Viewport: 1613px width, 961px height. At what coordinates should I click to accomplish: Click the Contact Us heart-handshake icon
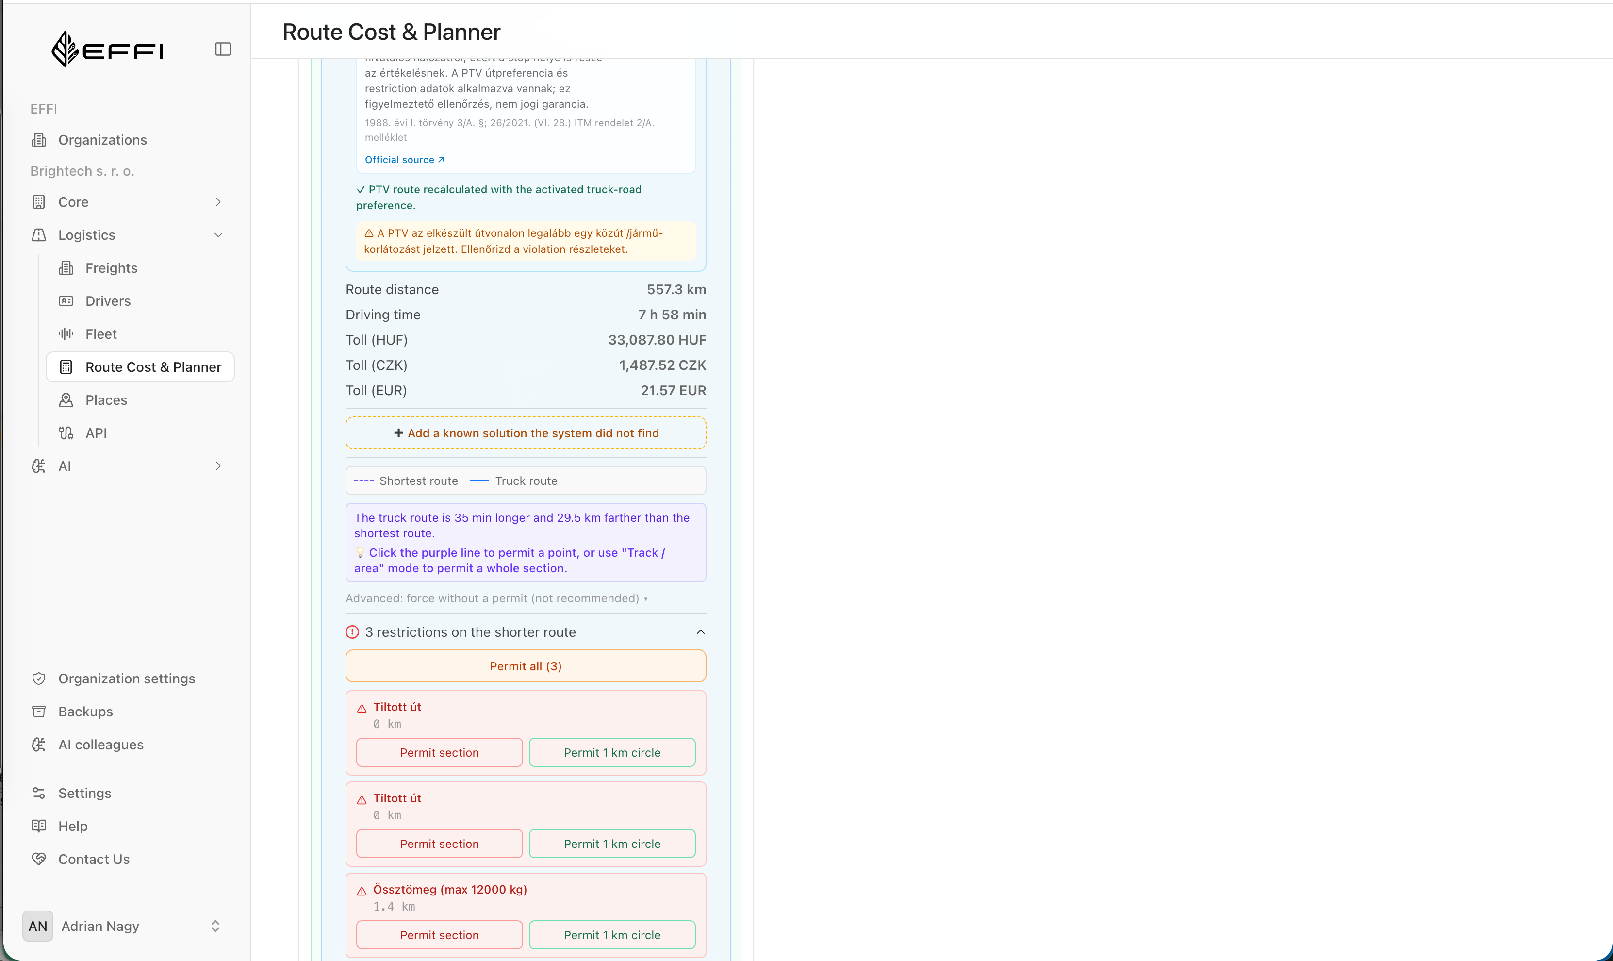[39, 860]
